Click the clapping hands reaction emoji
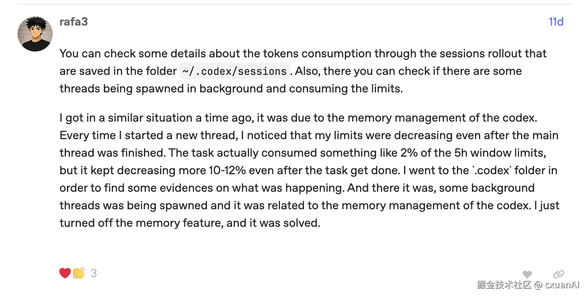The image size is (588, 298). click(79, 273)
